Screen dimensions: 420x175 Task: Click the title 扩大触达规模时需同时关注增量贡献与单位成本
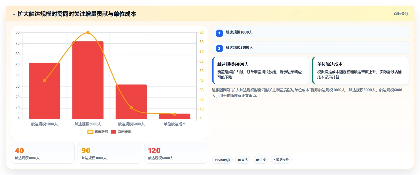tap(77, 14)
